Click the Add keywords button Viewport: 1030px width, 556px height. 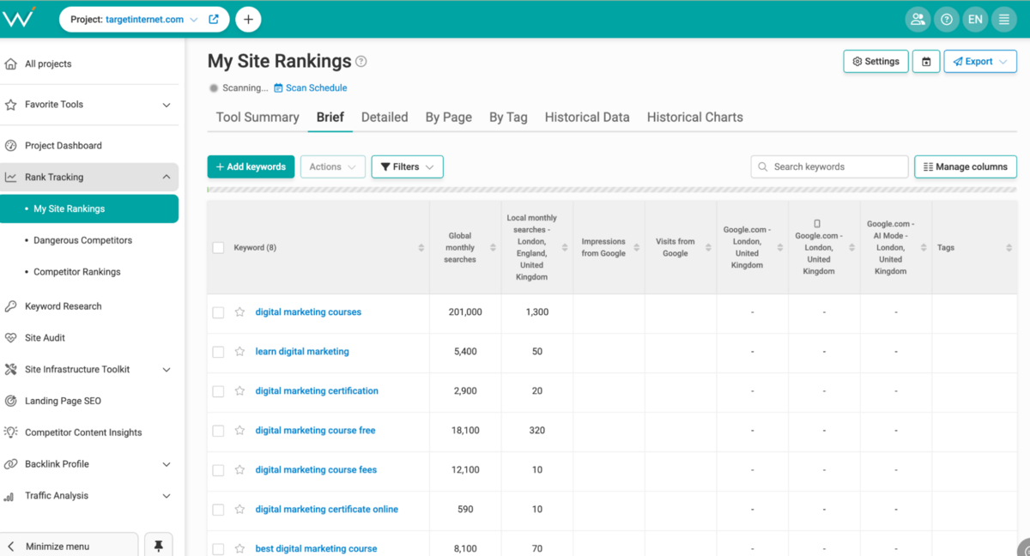pos(251,166)
